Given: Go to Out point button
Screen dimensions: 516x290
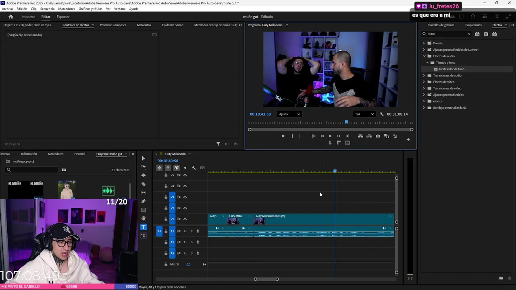Looking at the screenshot, I should pyautogui.click(x=347, y=136).
